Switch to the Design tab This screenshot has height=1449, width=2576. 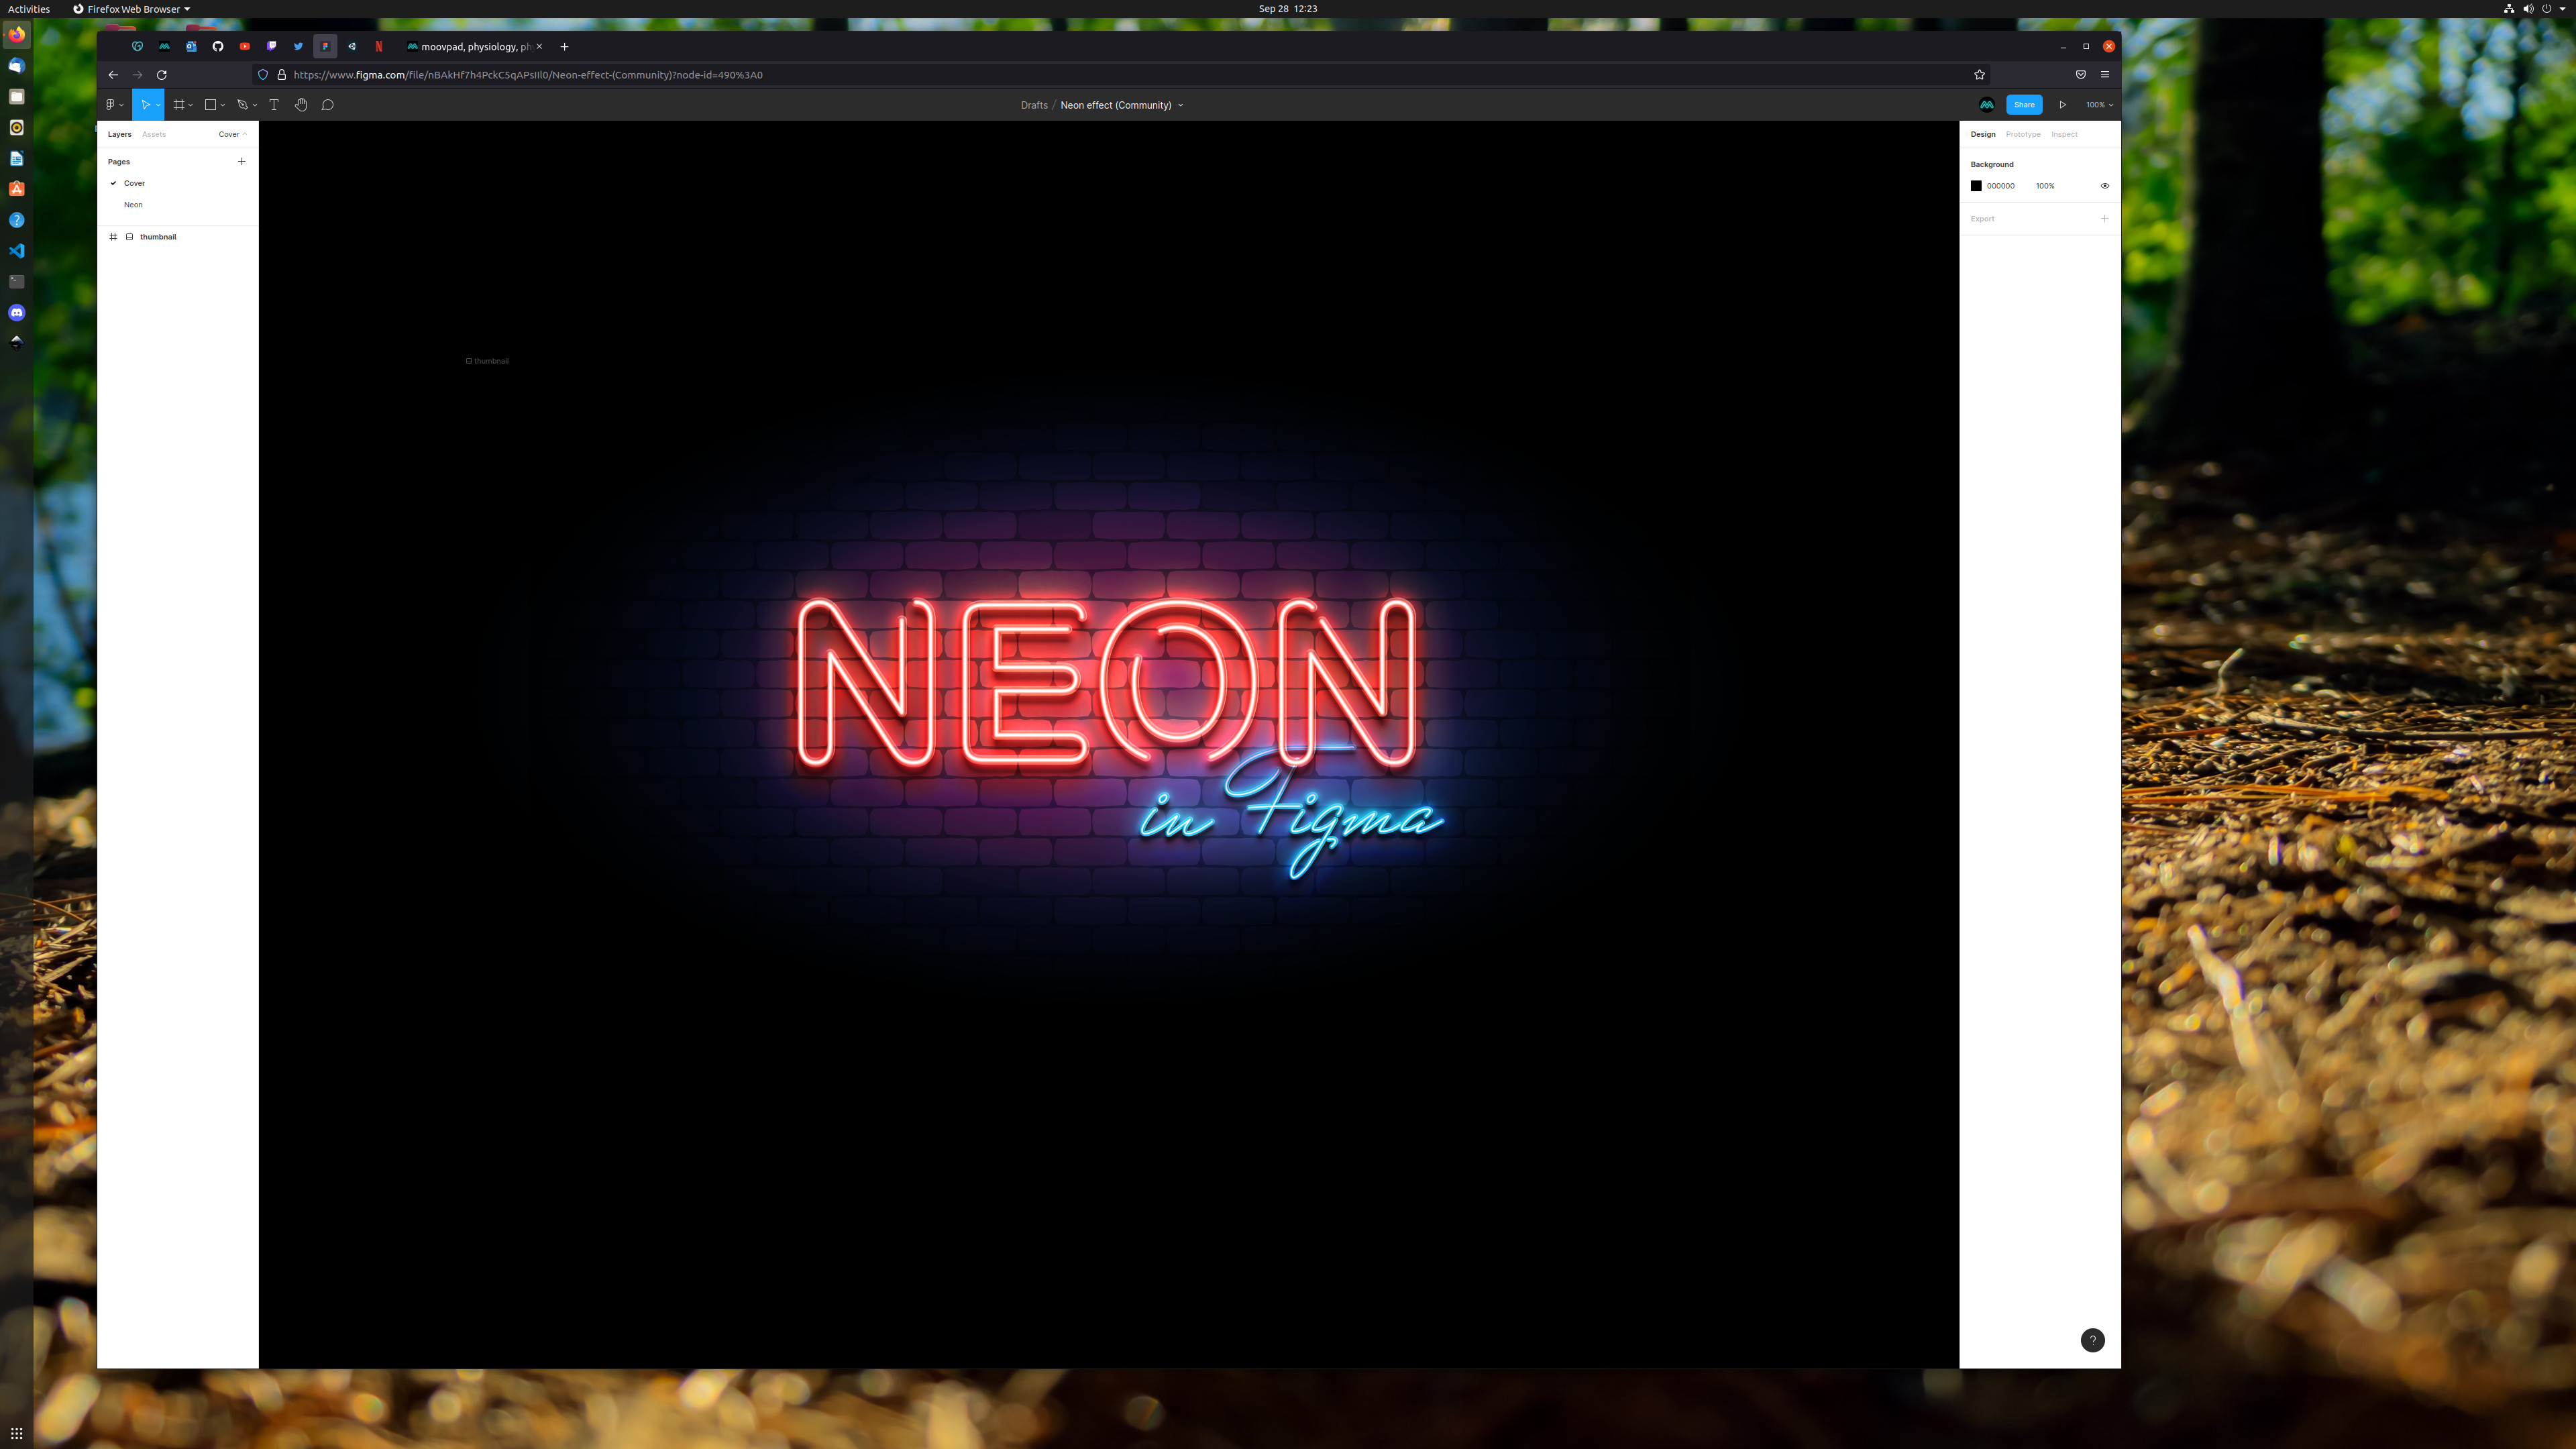coord(1983,134)
